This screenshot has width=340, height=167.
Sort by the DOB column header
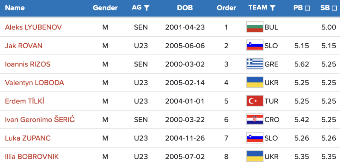pos(185,8)
